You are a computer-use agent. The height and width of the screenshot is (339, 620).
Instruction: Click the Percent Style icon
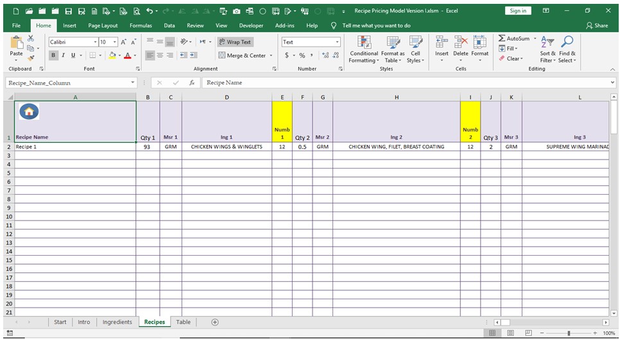302,55
